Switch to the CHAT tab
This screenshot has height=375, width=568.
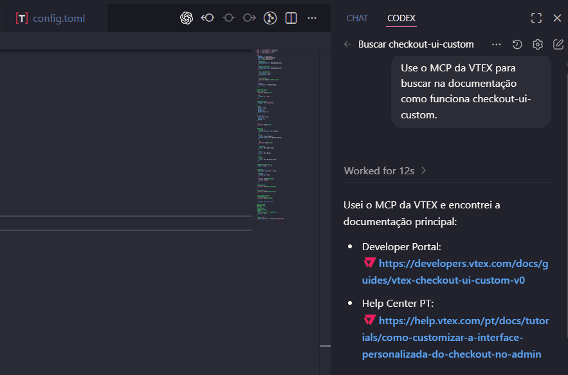pos(357,18)
